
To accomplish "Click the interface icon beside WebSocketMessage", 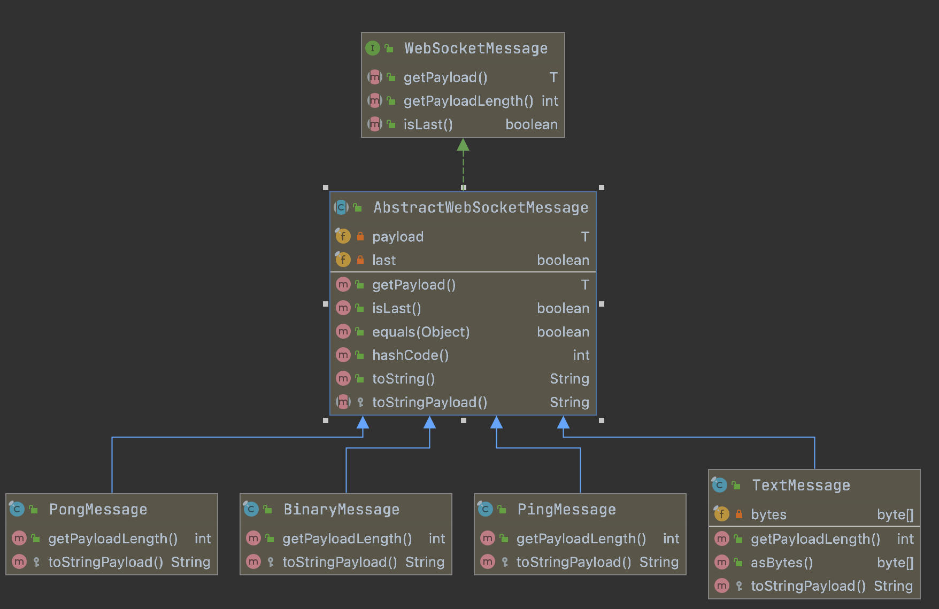I will pos(373,48).
